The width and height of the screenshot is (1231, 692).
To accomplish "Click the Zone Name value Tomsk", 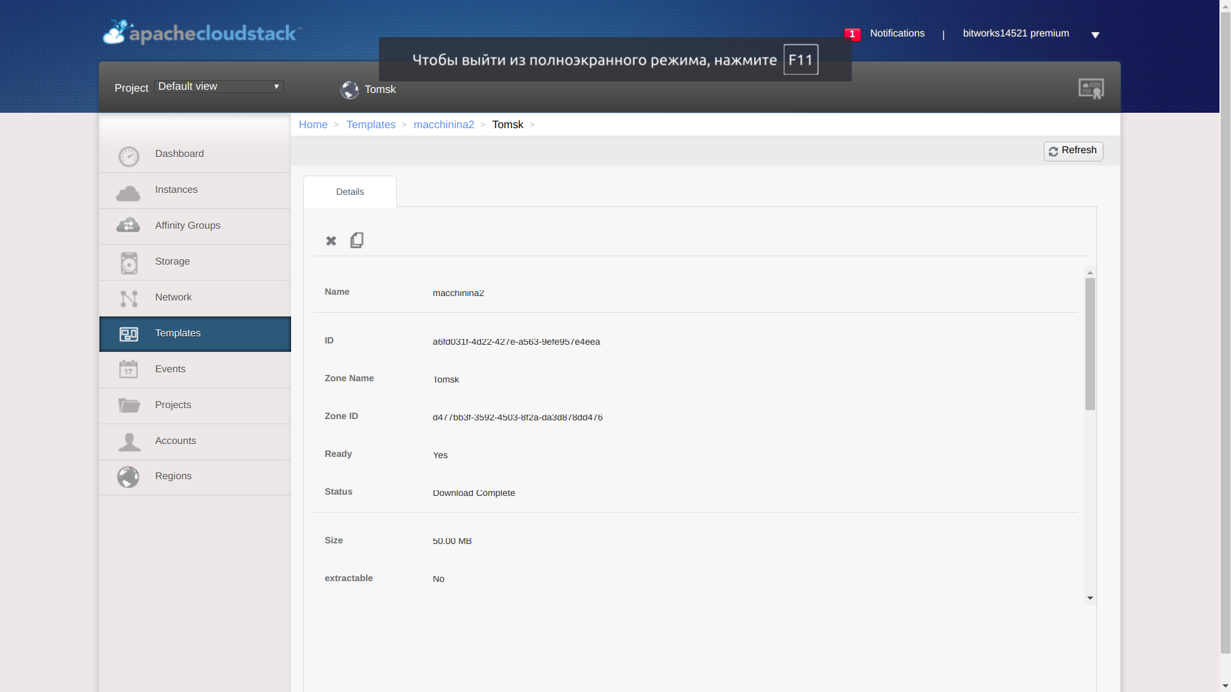I will pyautogui.click(x=446, y=379).
